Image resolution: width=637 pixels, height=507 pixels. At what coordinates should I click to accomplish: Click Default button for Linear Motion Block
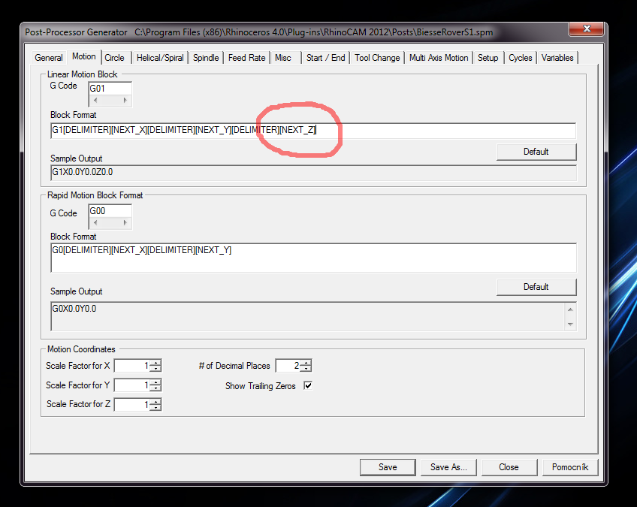point(536,152)
